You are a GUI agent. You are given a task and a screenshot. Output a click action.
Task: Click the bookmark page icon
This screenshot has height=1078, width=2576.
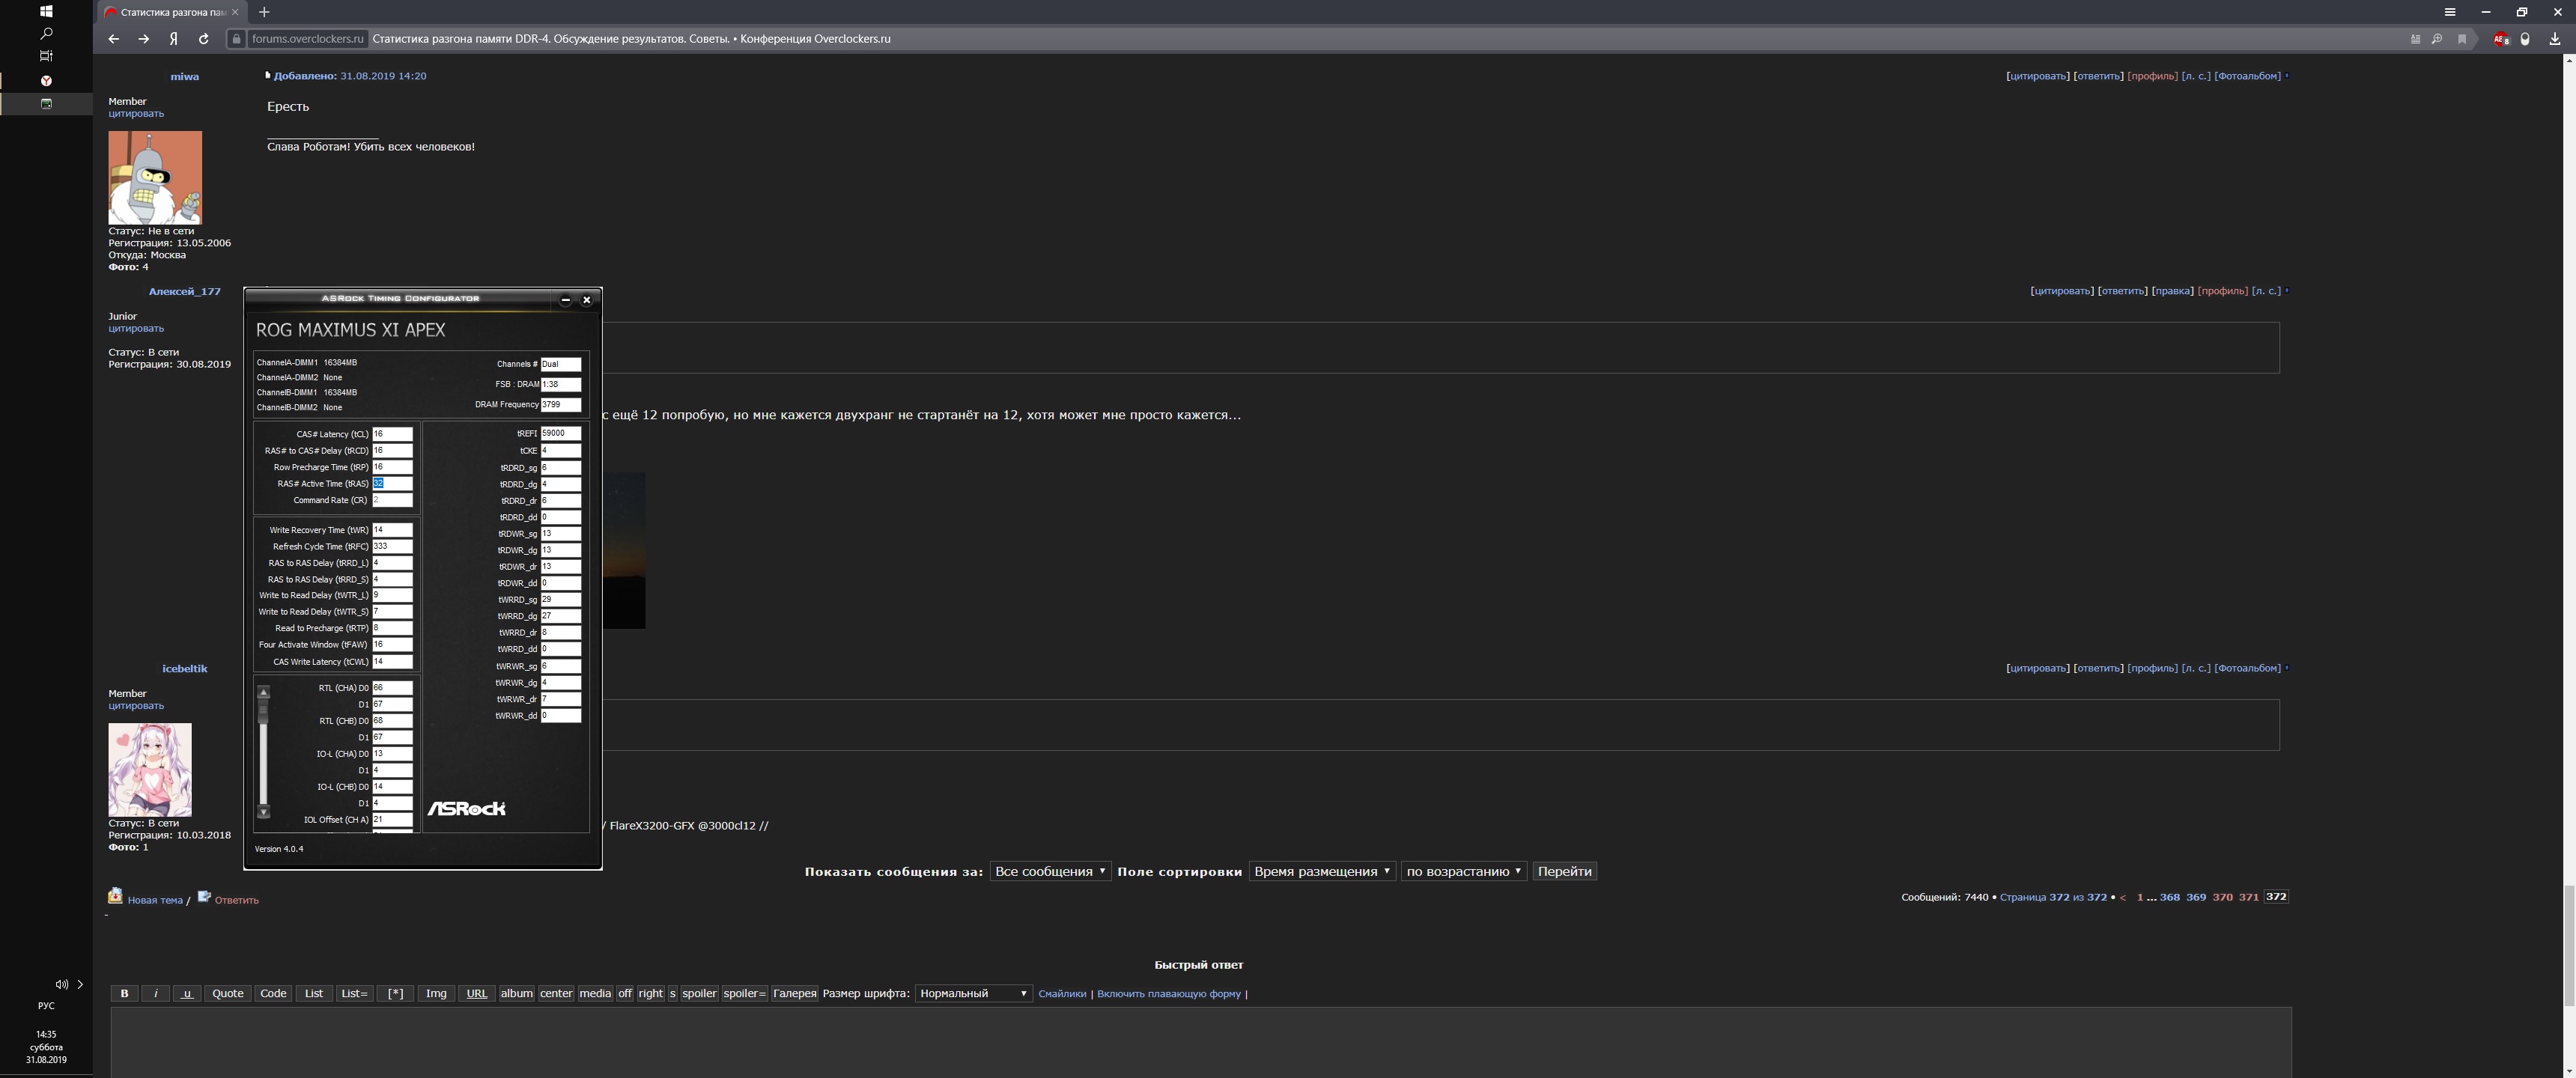2462,39
